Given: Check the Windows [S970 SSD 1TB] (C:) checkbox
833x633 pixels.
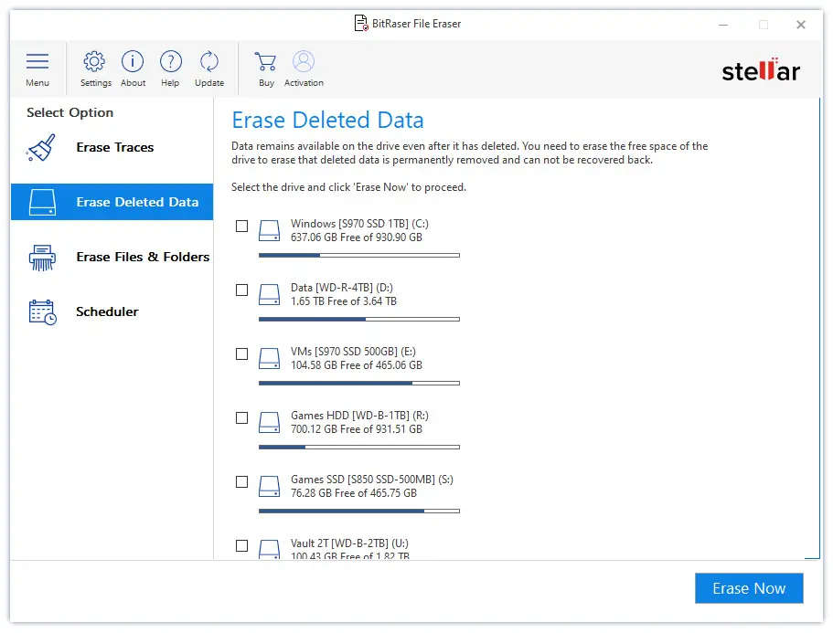Looking at the screenshot, I should [x=241, y=226].
